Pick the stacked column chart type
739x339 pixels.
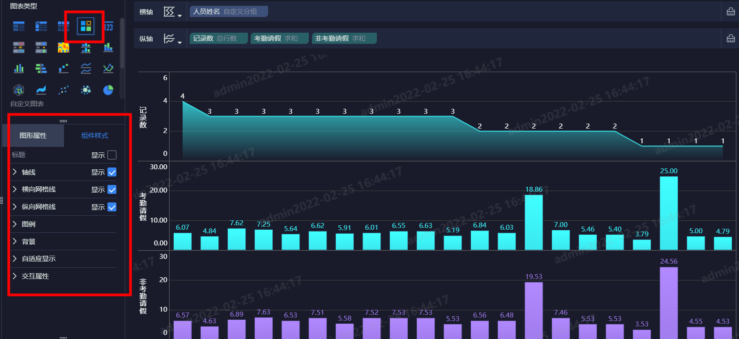[108, 47]
